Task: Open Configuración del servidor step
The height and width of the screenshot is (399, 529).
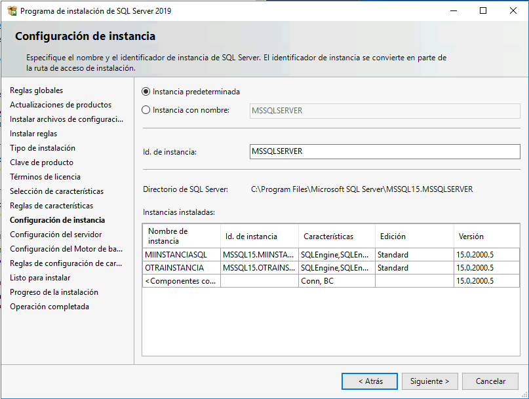Action: (x=56, y=235)
